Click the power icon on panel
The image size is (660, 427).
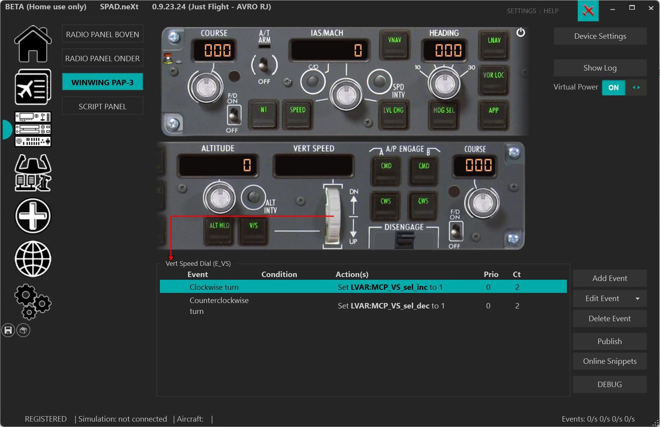(521, 33)
